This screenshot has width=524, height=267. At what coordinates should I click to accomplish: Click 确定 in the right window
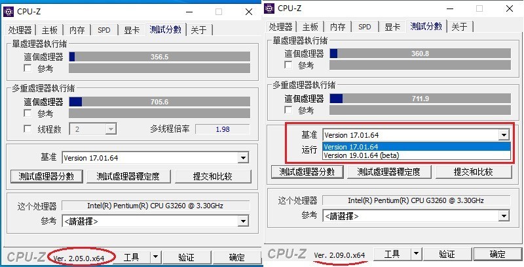tap(497, 255)
